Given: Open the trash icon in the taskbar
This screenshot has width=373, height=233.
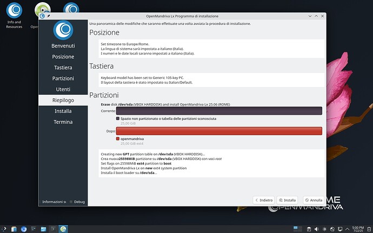Looking at the screenshot, I should [369, 229].
